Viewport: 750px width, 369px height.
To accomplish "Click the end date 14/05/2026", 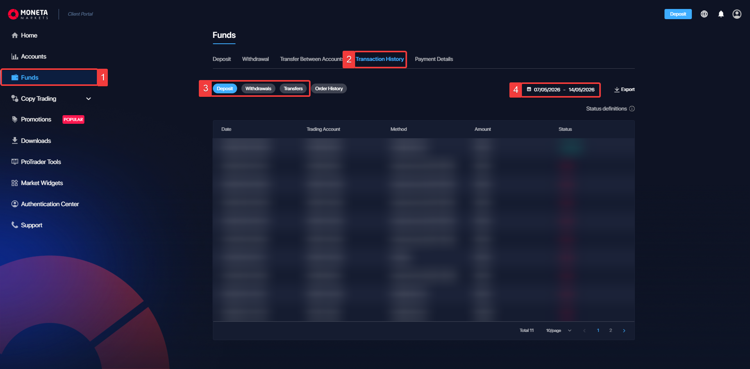I will (581, 90).
